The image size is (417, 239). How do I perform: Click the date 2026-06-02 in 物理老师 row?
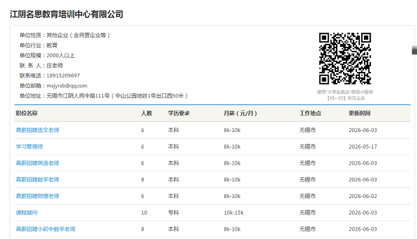point(363,196)
